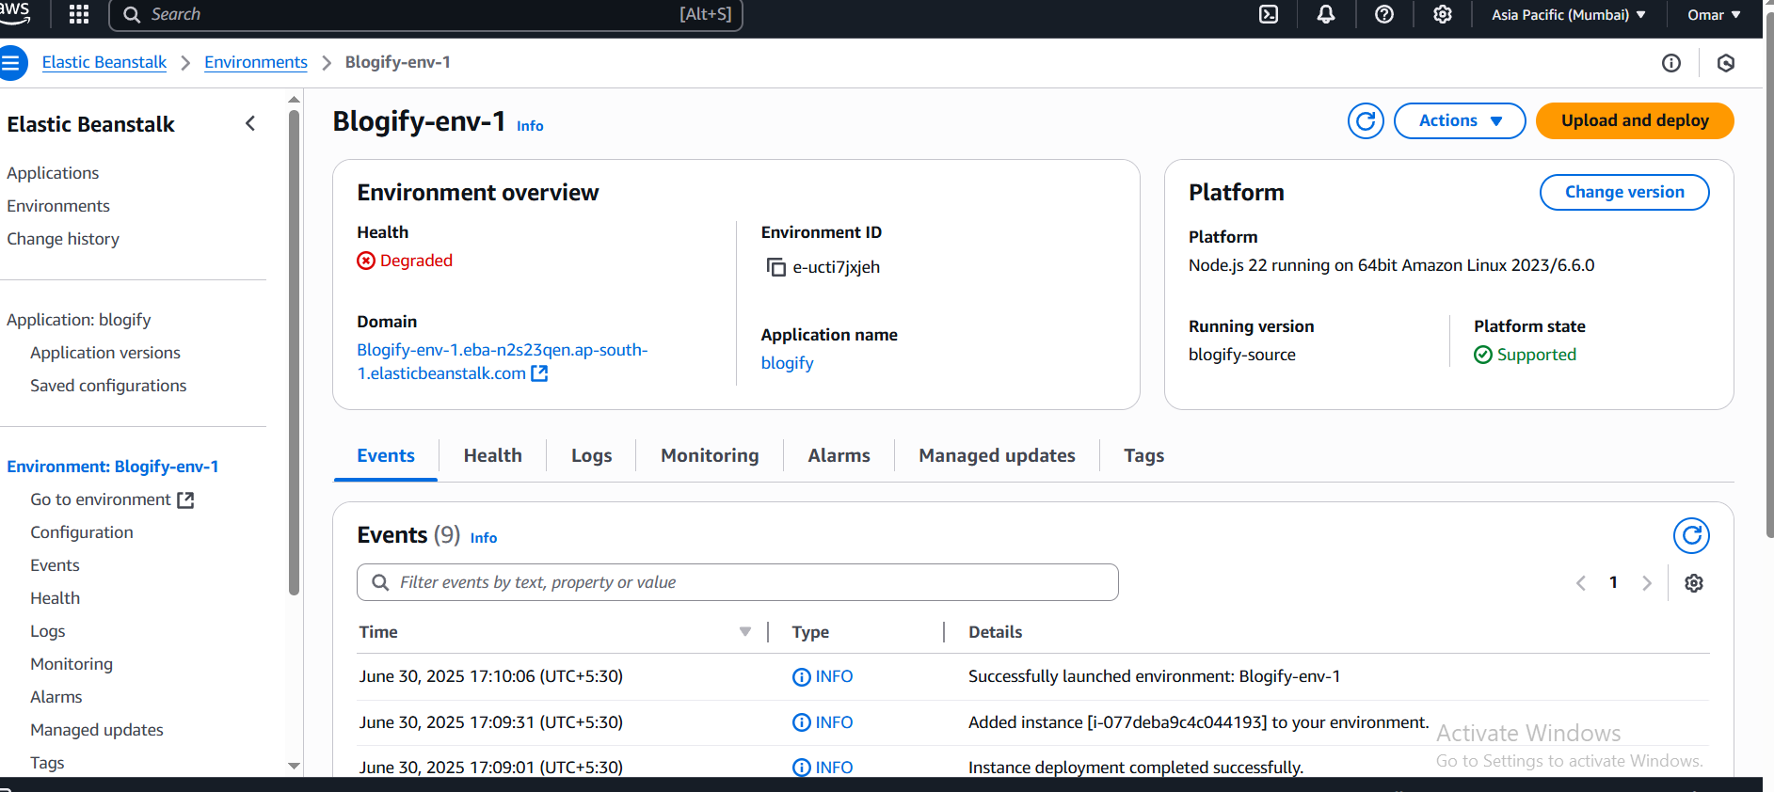Click the sidebar scrollbar thumb
Image resolution: width=1774 pixels, height=792 pixels.
pyautogui.click(x=294, y=353)
